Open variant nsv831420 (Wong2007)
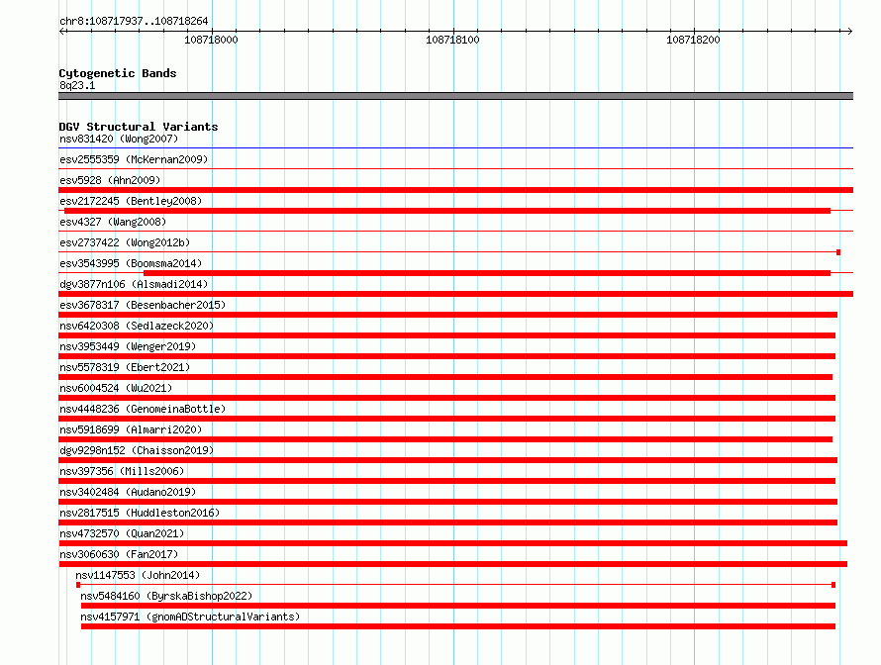Viewport: 881px width, 665px height. point(119,139)
